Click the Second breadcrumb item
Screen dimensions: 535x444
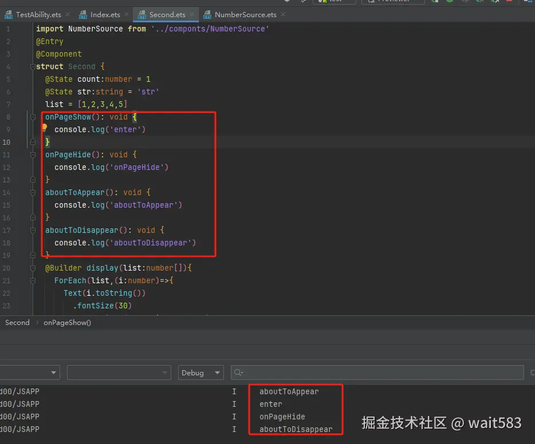17,323
